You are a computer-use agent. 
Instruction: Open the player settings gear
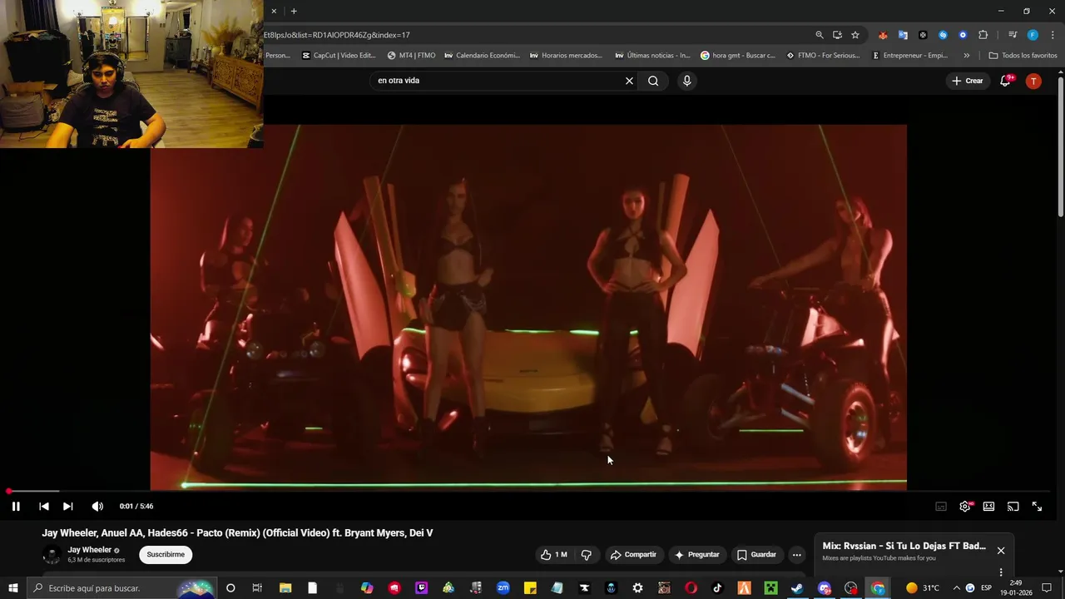(x=965, y=506)
